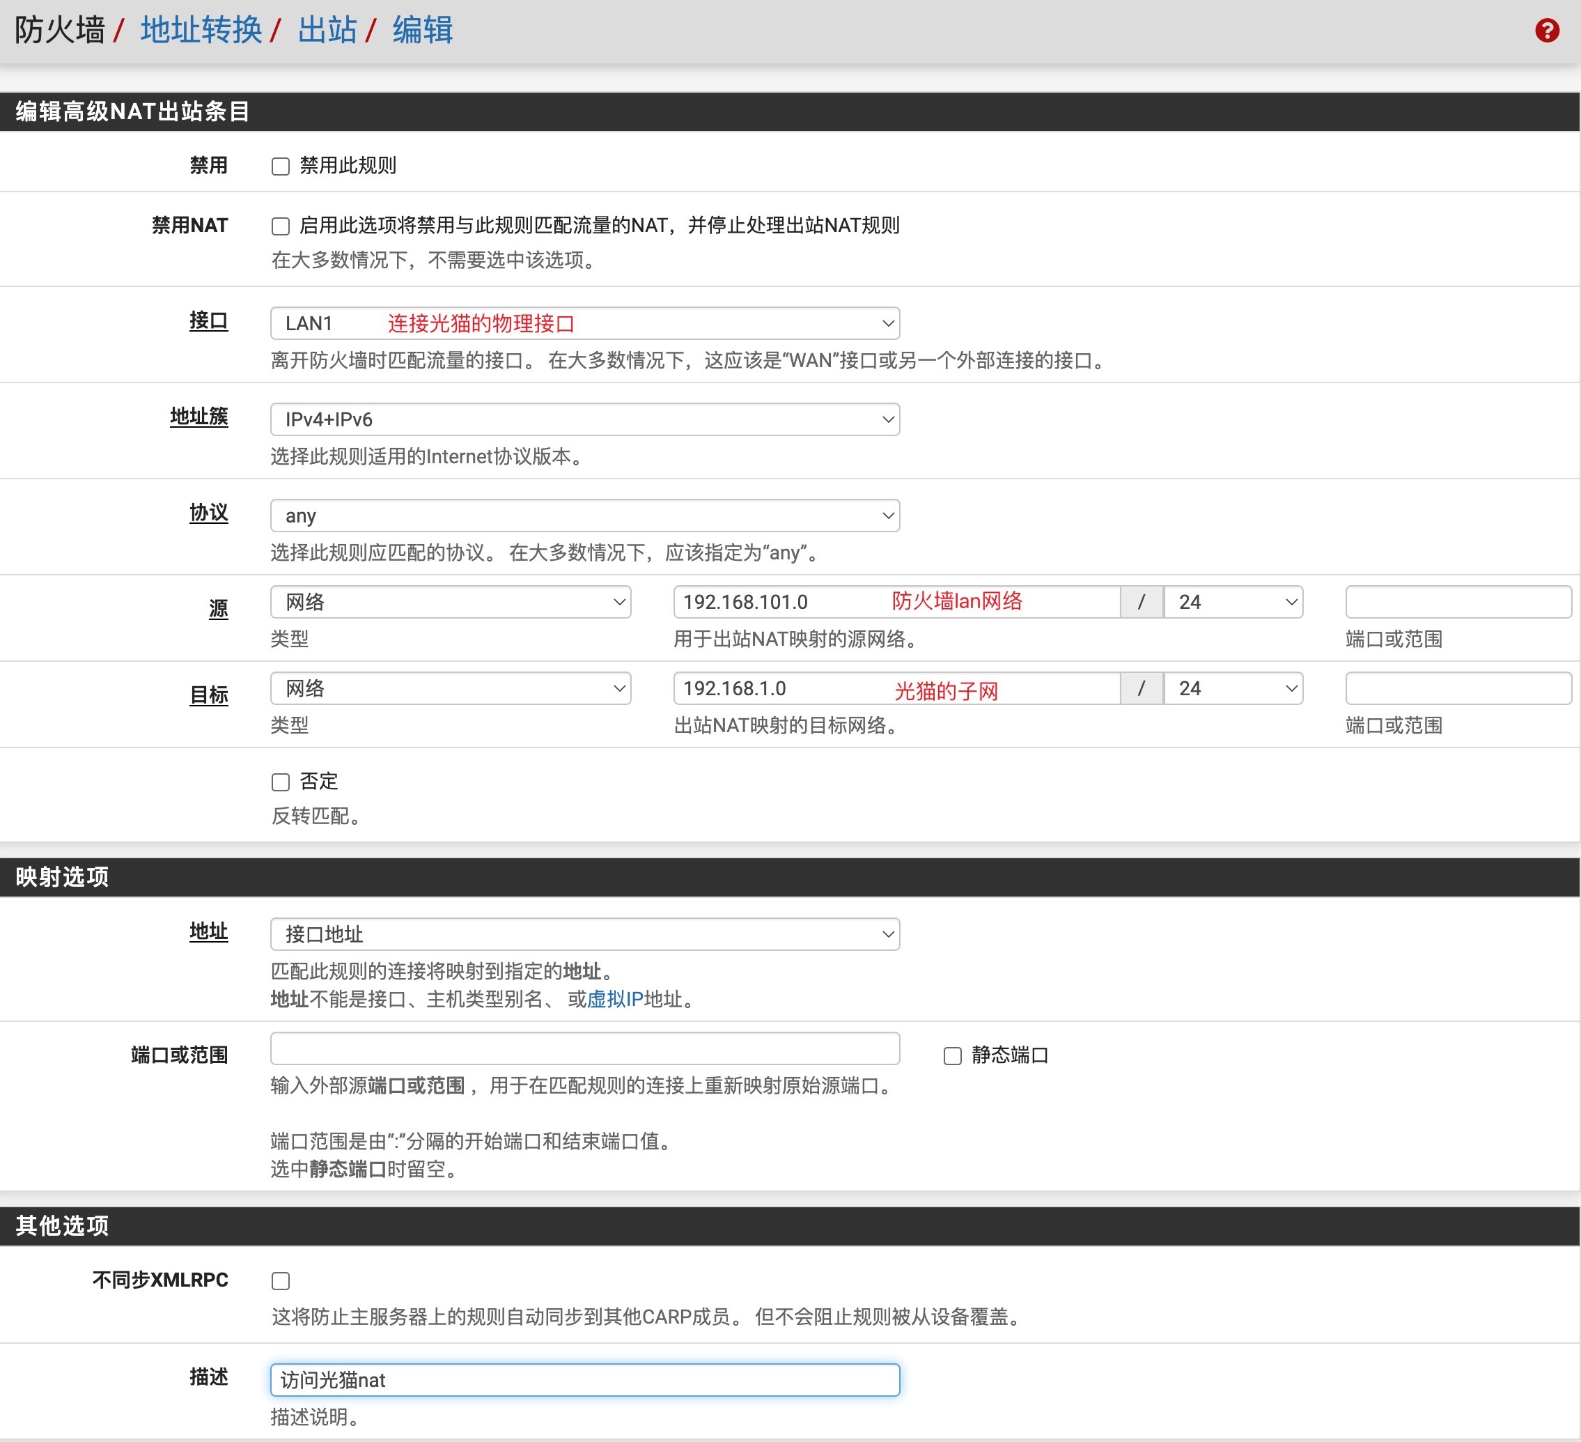Tick the 不同步XMLRPC checkbox

click(x=281, y=1281)
